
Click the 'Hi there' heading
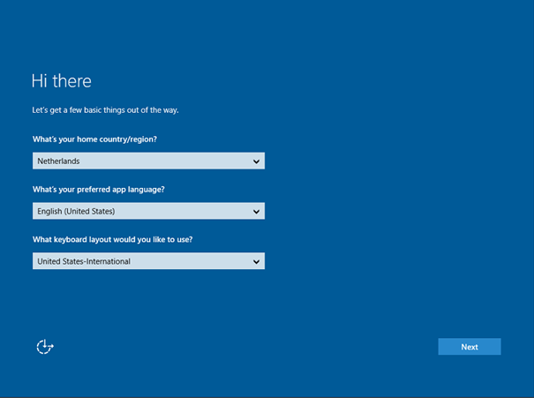[61, 81]
